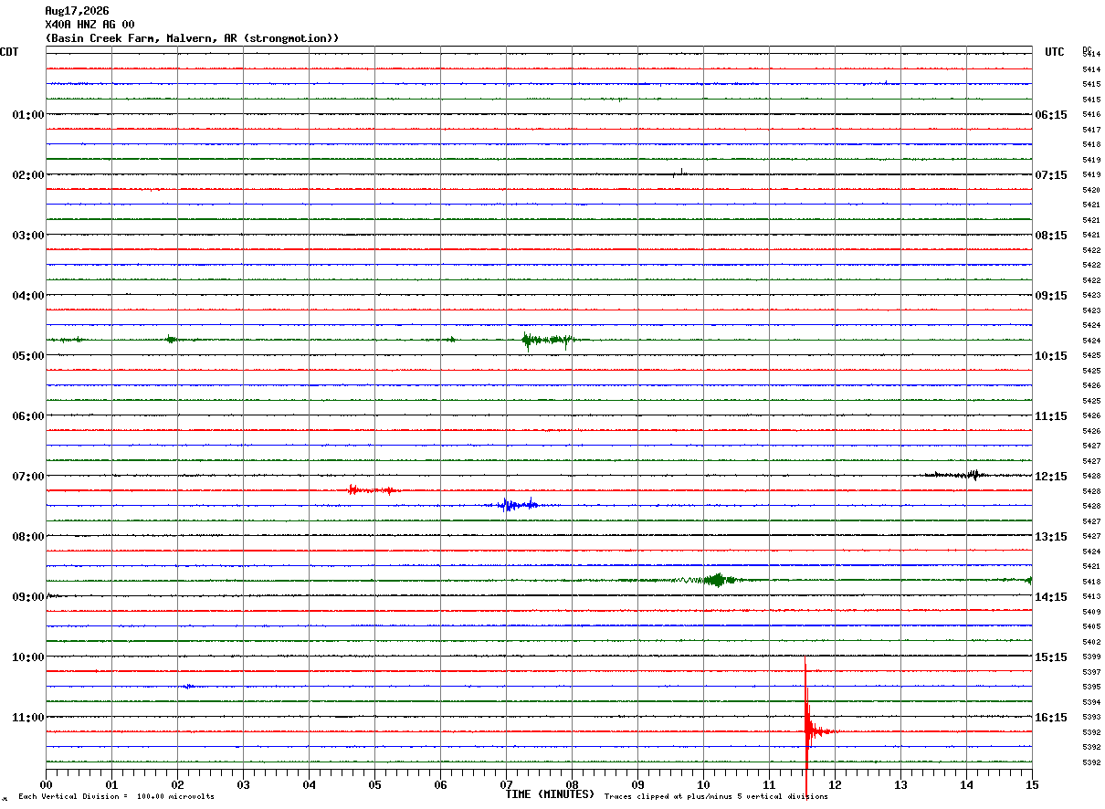1105x809 pixels.
Task: Click the Traces clipped footnote text
Action: (x=716, y=796)
